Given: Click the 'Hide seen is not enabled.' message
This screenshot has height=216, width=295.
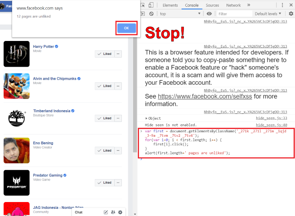Looking at the screenshot, I should click(x=170, y=125).
